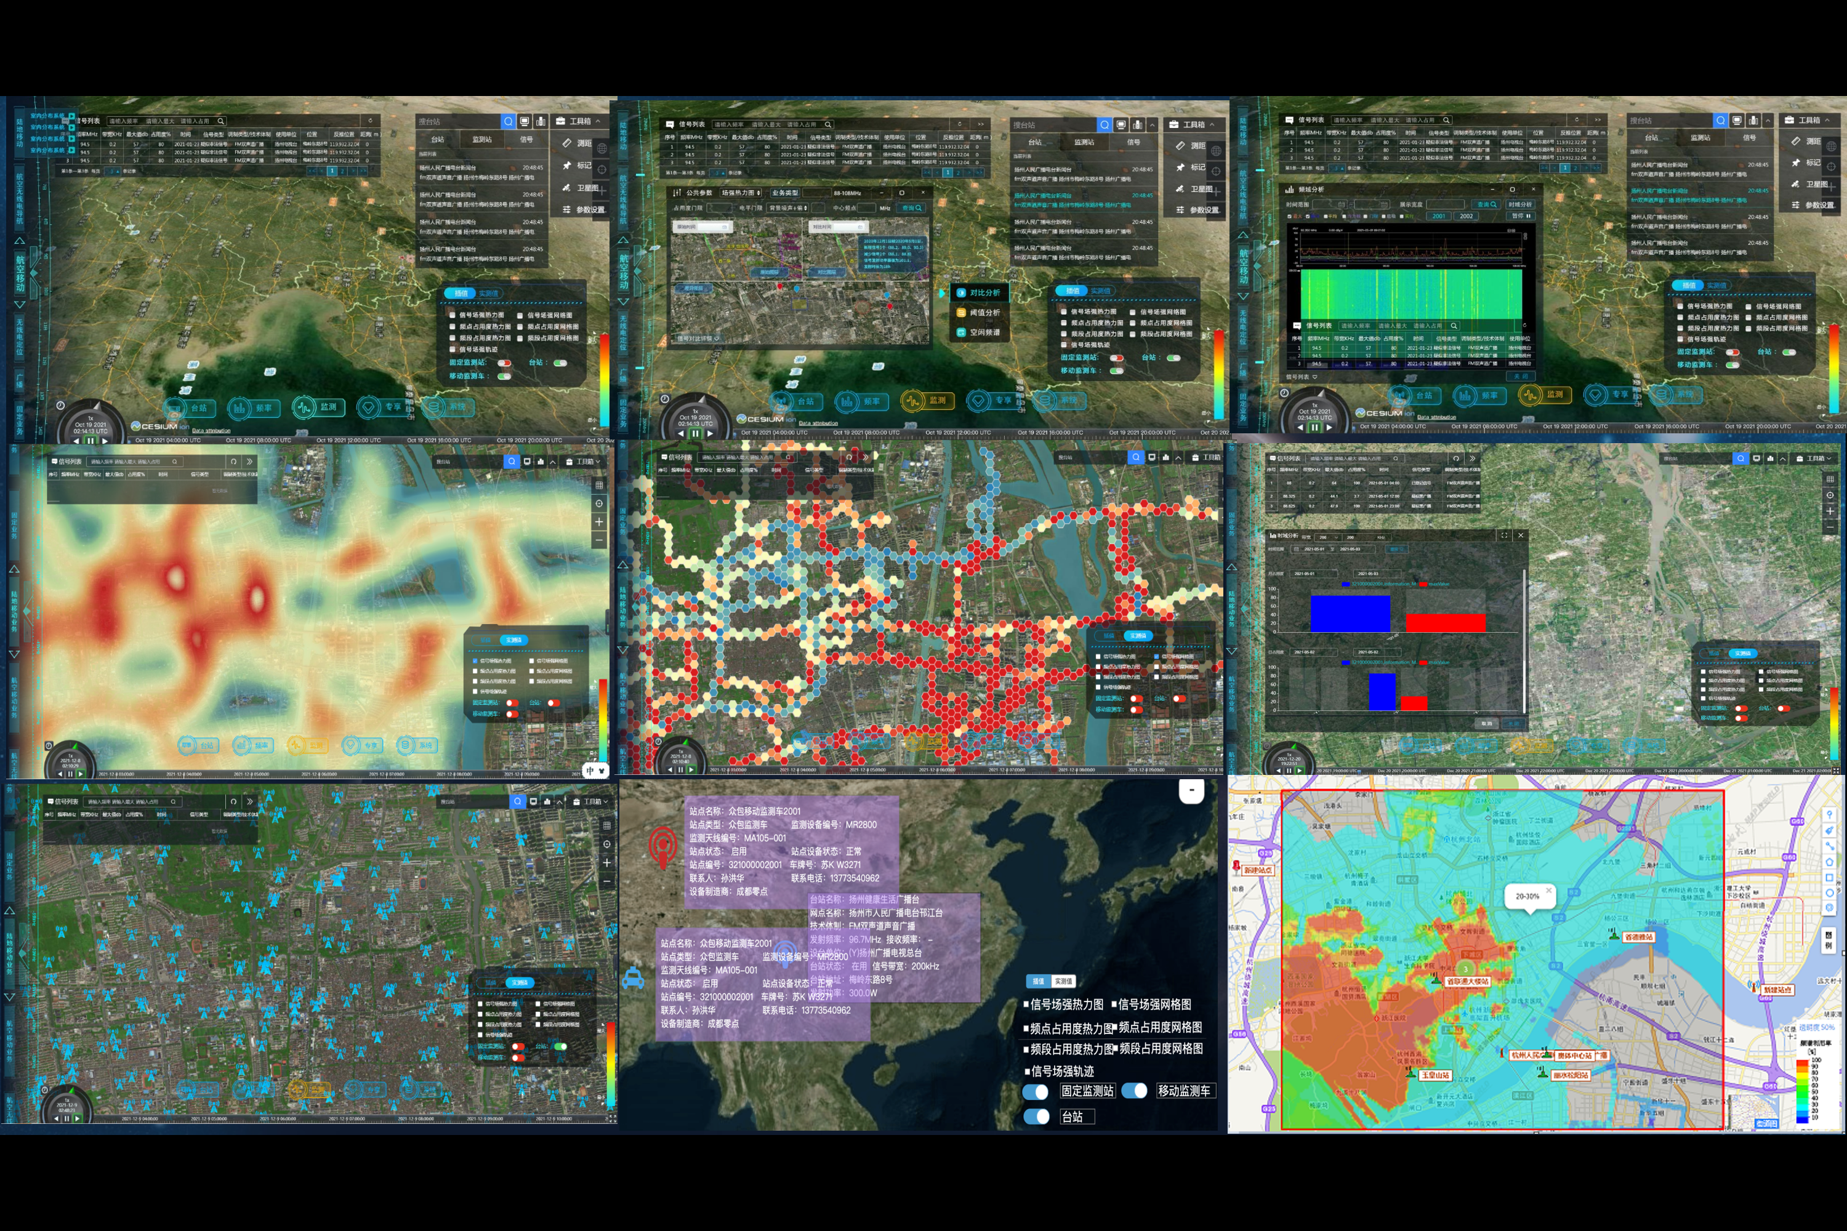The width and height of the screenshot is (1847, 1231).
Task: Switch to 信号 tab in top-left view
Action: [526, 139]
